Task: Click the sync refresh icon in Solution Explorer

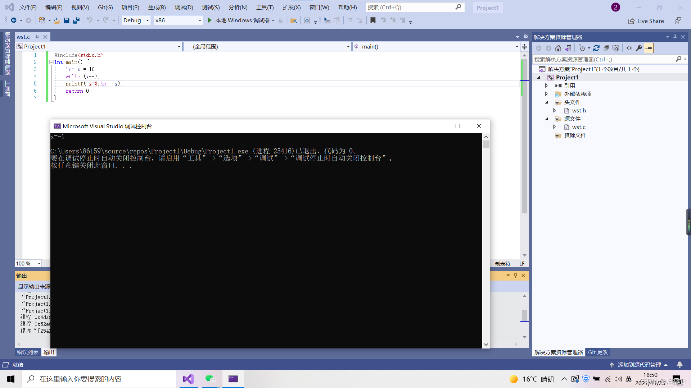Action: tap(596, 48)
